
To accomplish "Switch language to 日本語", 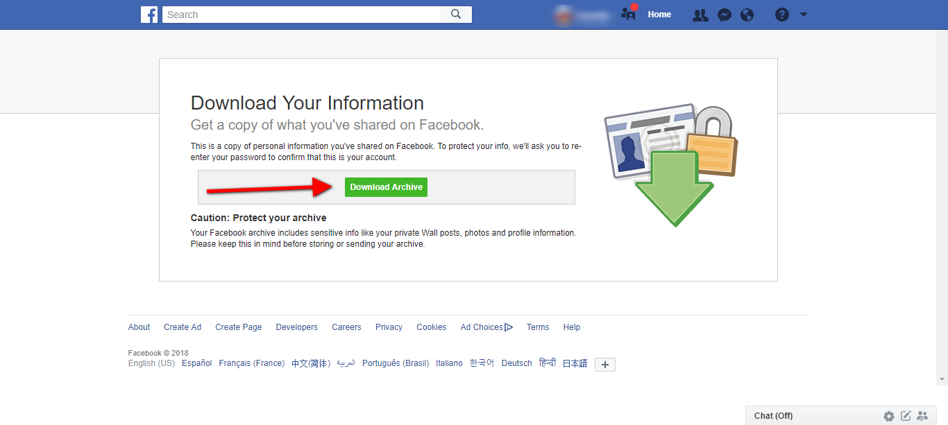I will [x=575, y=363].
